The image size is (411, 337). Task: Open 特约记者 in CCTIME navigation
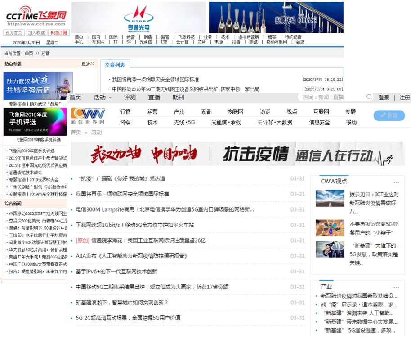tap(293, 37)
